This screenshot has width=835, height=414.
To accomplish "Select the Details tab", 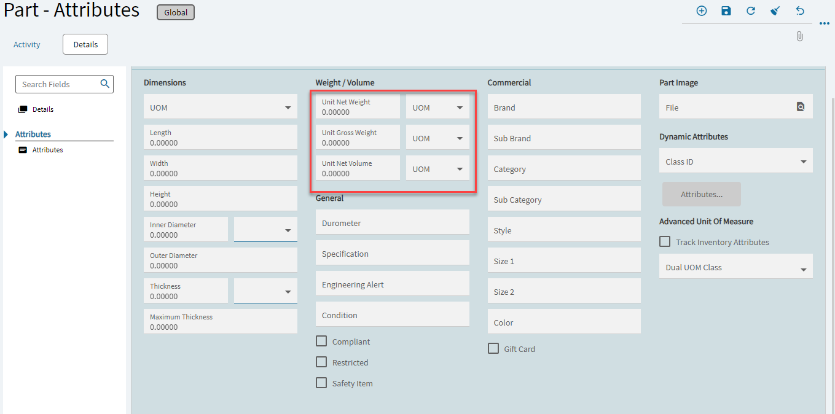I will pyautogui.click(x=85, y=44).
